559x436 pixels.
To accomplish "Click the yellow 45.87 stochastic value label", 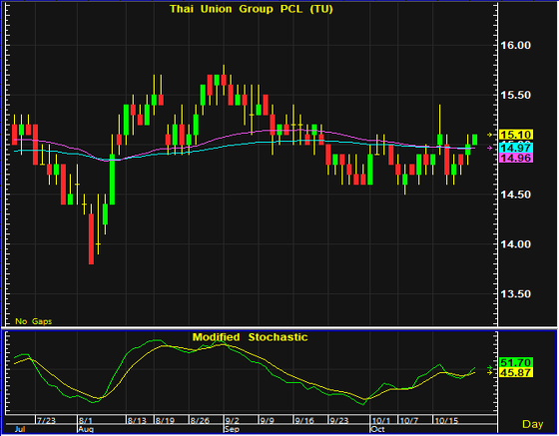I will point(516,372).
